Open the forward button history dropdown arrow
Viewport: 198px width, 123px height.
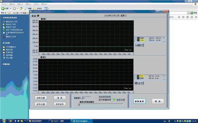(17, 9)
